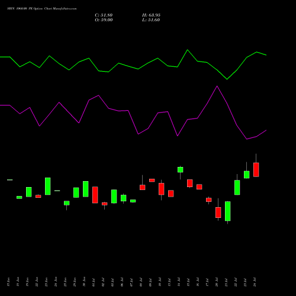Viewport: 296px width, 296px height.
Task: Click the 24 Jul date label on axis
Action: (x=255, y=282)
